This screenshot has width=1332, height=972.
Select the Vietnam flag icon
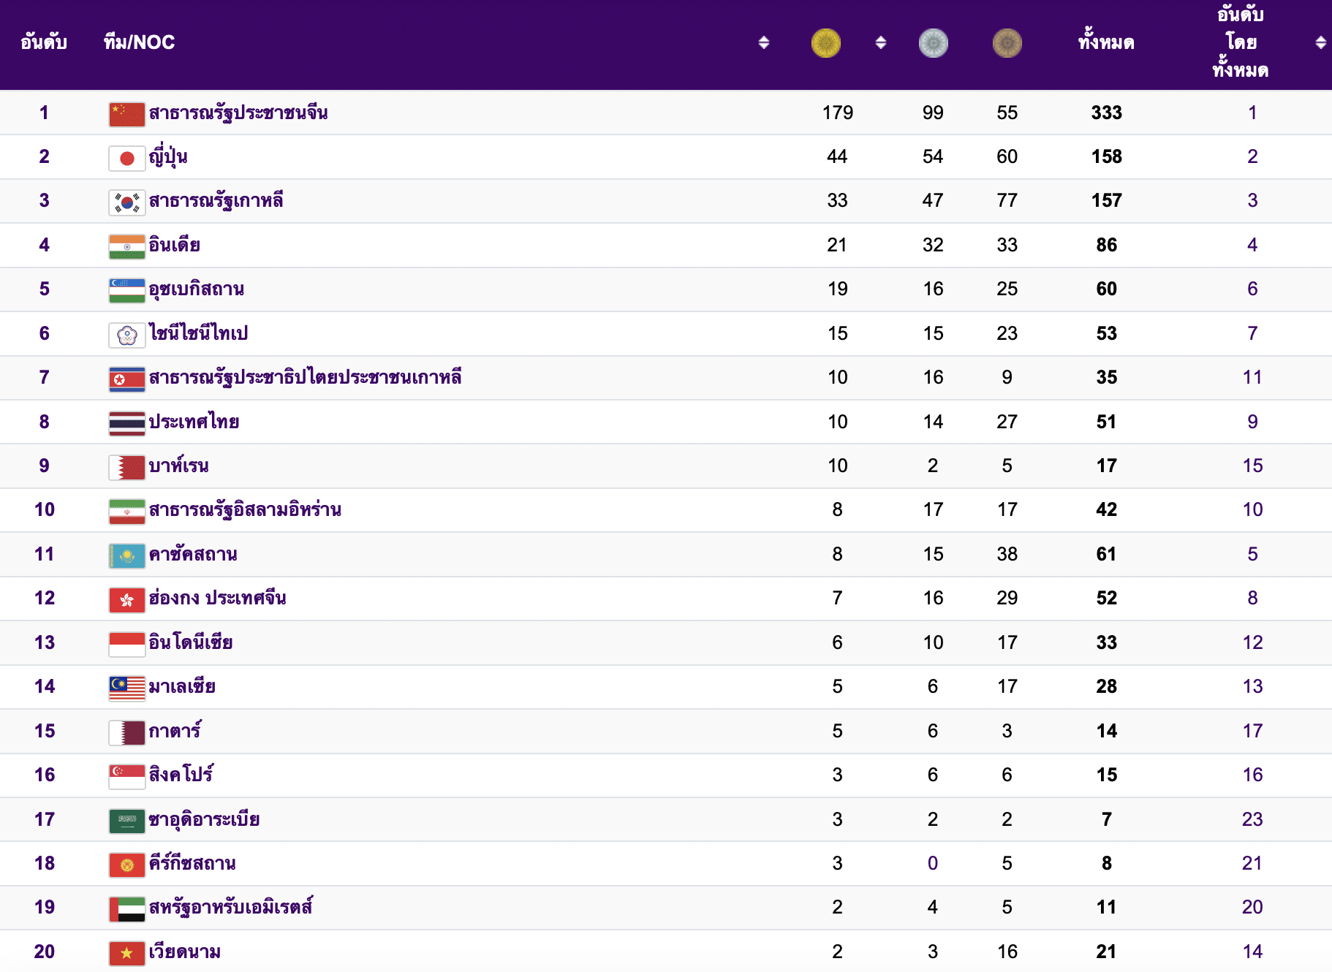point(126,952)
